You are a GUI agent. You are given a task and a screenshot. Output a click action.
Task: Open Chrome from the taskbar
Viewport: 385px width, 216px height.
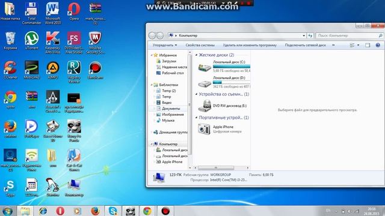click(x=147, y=211)
